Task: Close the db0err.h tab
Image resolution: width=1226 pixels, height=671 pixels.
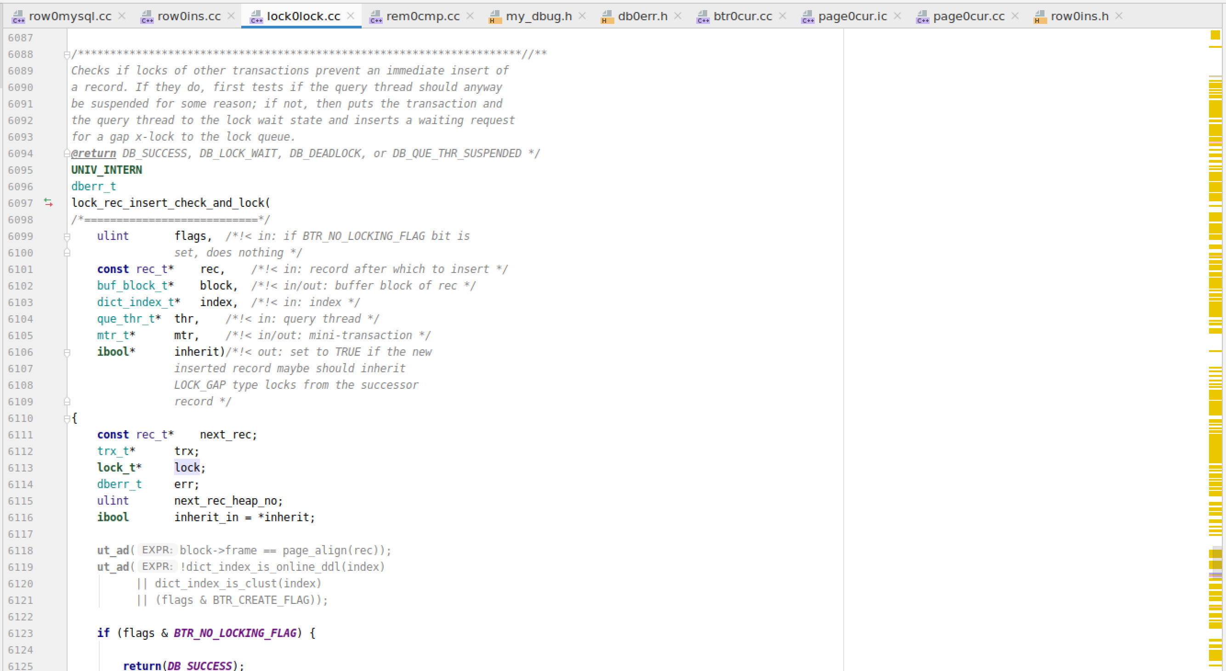Action: pos(678,16)
